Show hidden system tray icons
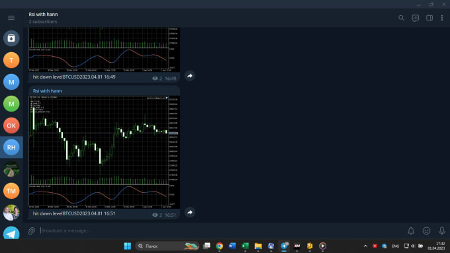Screen dimensions: 450x253 tap(365, 246)
